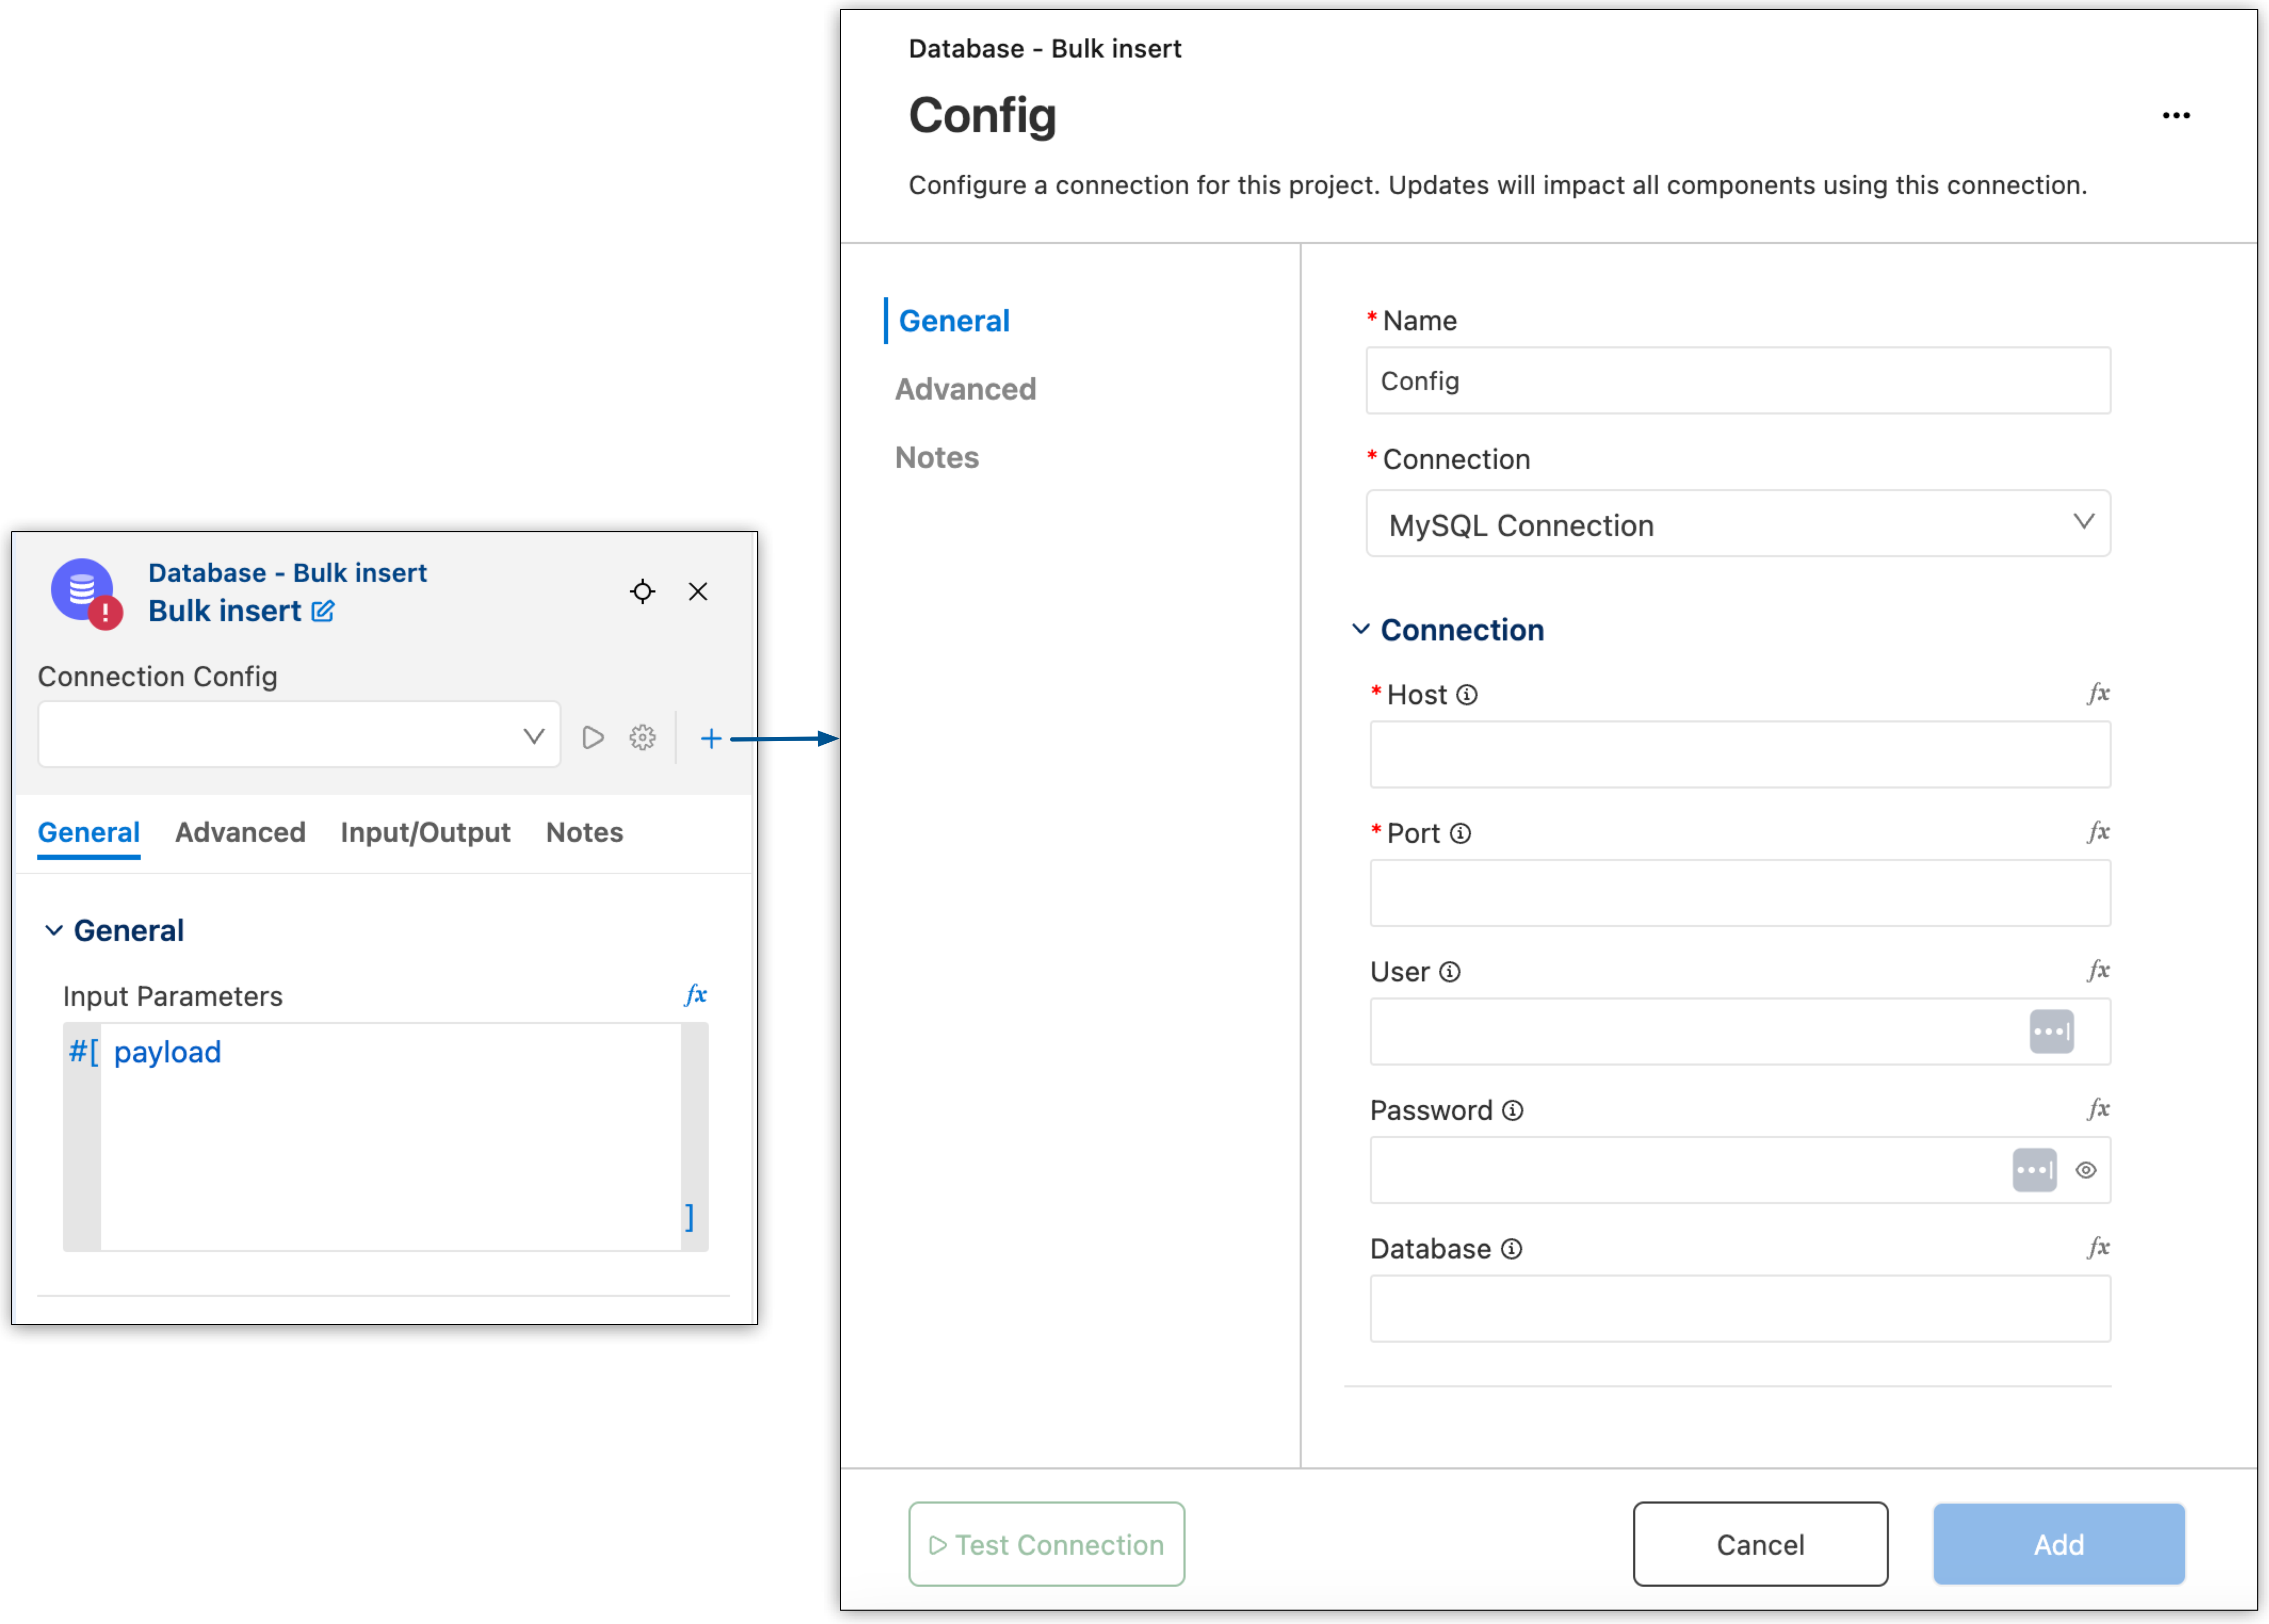Toggle fx expression mode for Host field

click(x=2098, y=693)
